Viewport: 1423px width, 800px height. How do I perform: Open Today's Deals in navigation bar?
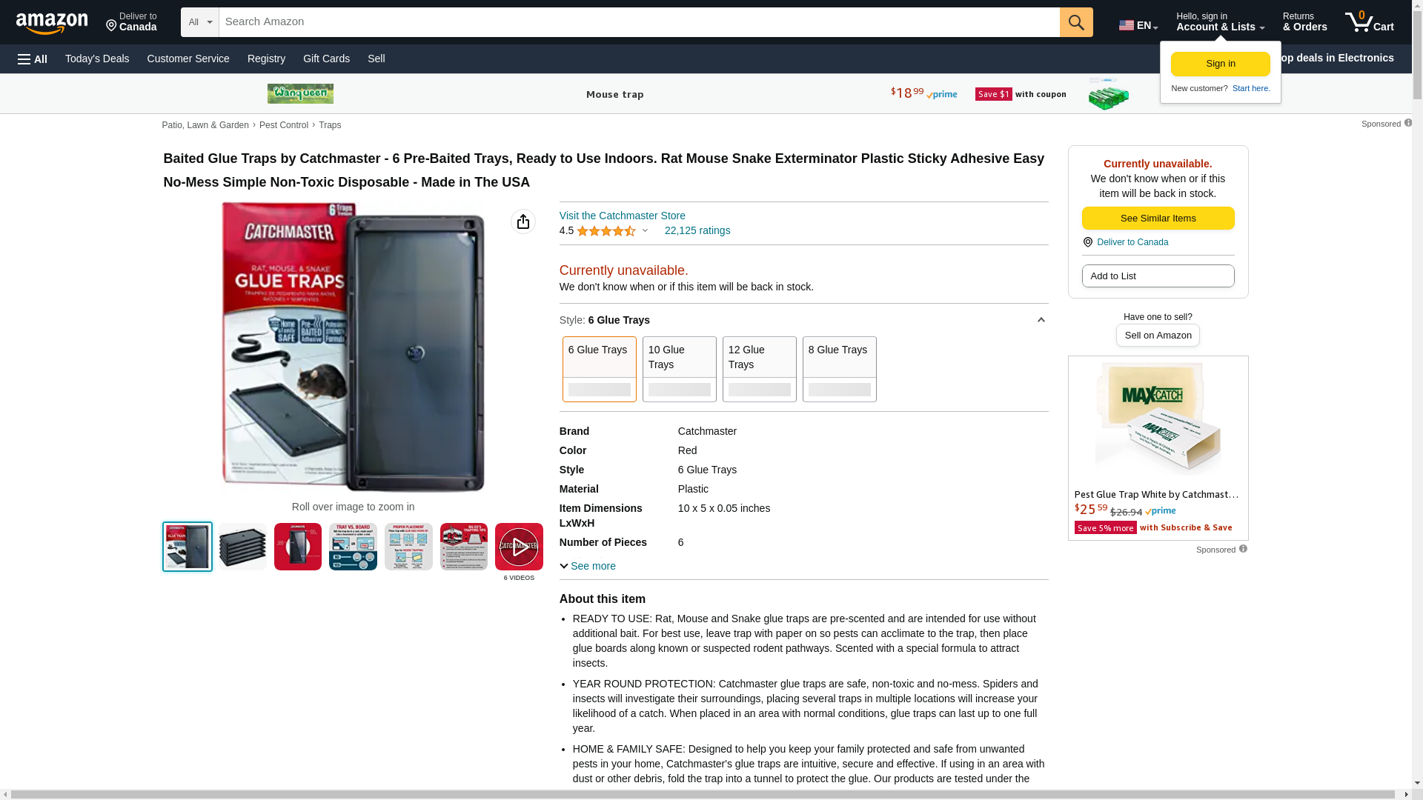point(97,59)
